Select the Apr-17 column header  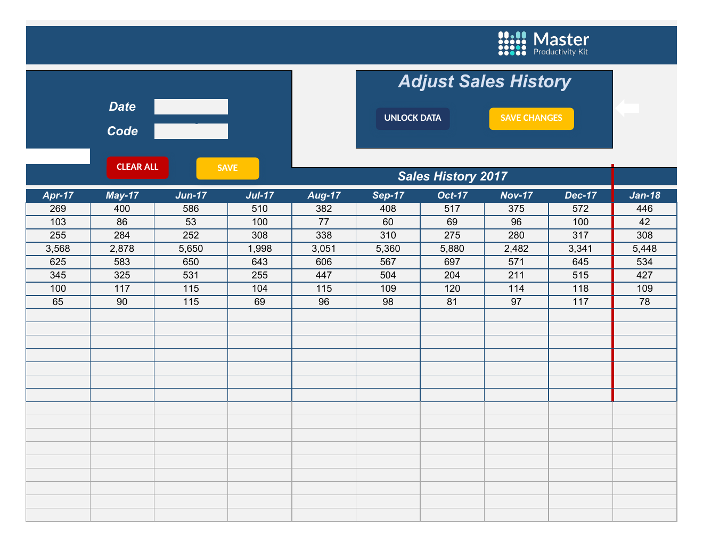(58, 195)
